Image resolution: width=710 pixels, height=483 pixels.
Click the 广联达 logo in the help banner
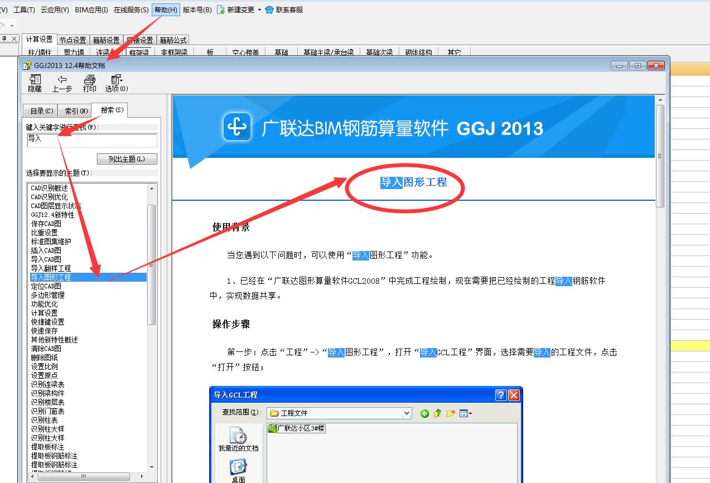238,127
